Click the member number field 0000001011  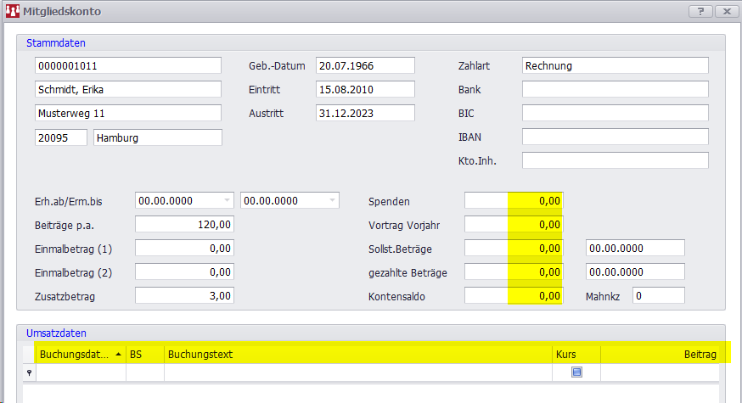click(x=127, y=66)
